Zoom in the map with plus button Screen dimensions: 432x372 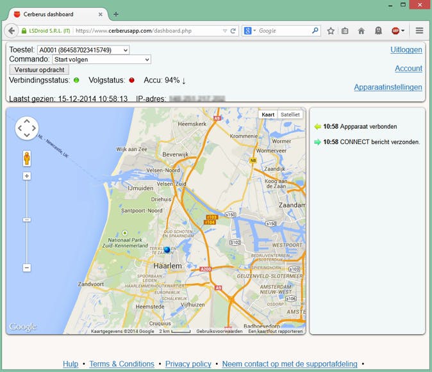tap(27, 176)
